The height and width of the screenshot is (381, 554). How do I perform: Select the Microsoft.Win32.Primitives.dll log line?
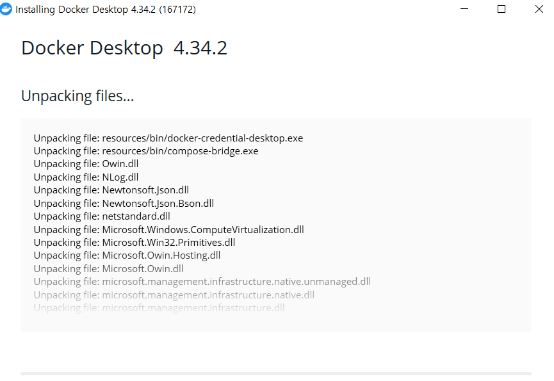pyautogui.click(x=134, y=243)
